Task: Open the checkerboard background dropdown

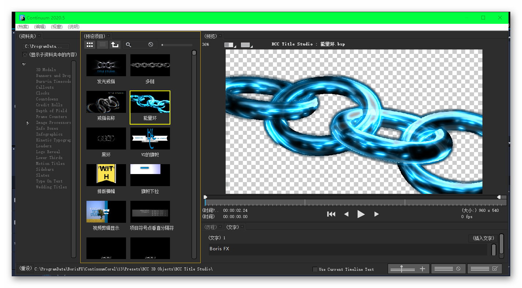Action: (247, 45)
